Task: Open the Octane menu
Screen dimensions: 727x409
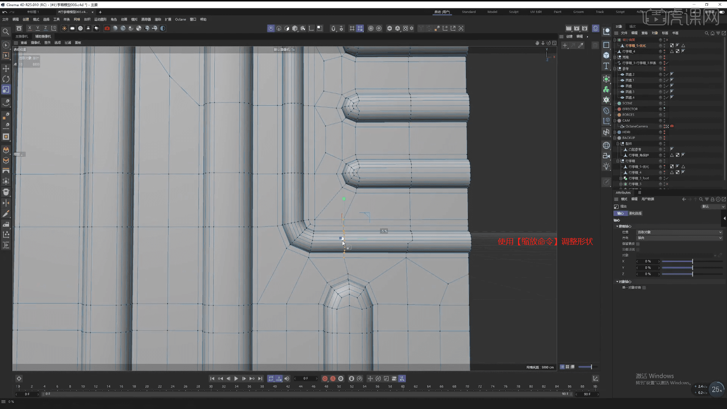Action: [x=180, y=19]
